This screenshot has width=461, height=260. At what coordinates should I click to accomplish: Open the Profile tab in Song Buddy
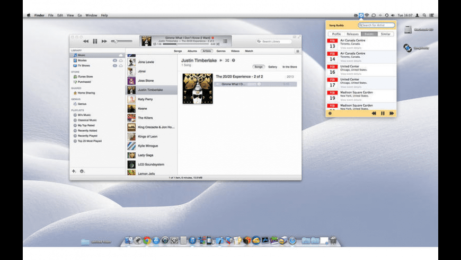pos(336,34)
